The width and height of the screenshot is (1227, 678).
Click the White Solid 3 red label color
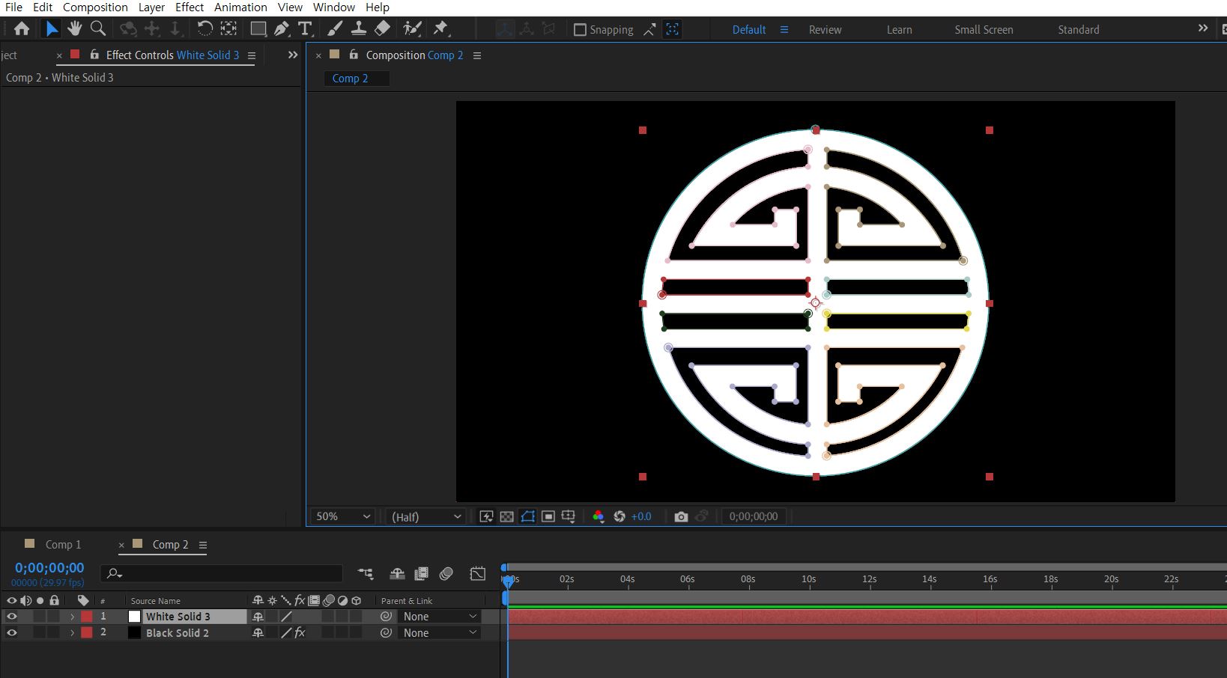tap(87, 617)
